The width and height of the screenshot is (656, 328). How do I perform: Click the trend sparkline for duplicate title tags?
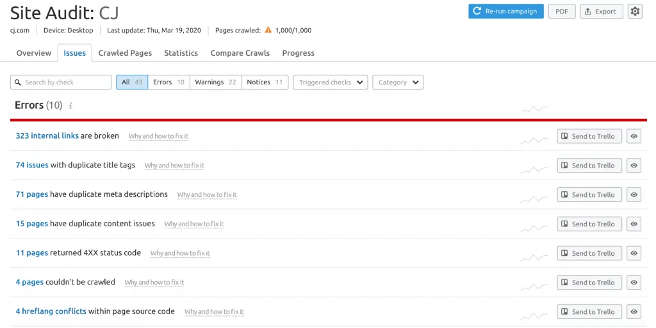[x=534, y=168]
